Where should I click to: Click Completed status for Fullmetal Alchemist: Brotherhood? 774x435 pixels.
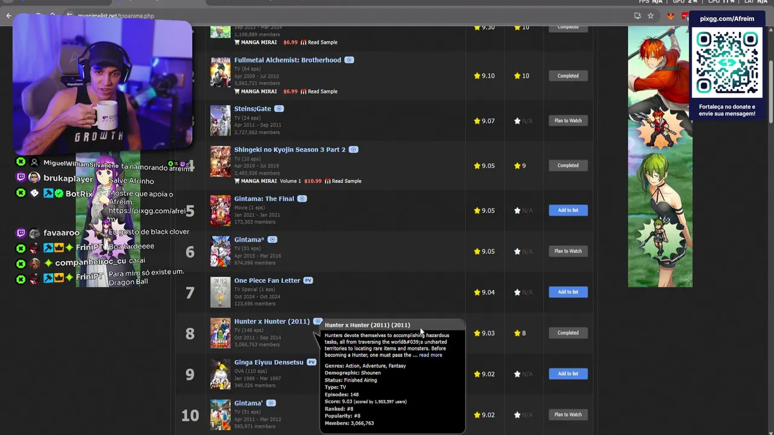pos(568,76)
